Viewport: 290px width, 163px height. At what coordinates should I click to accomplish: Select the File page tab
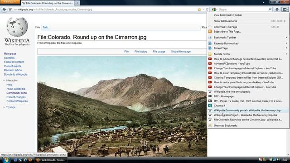(x=38, y=27)
